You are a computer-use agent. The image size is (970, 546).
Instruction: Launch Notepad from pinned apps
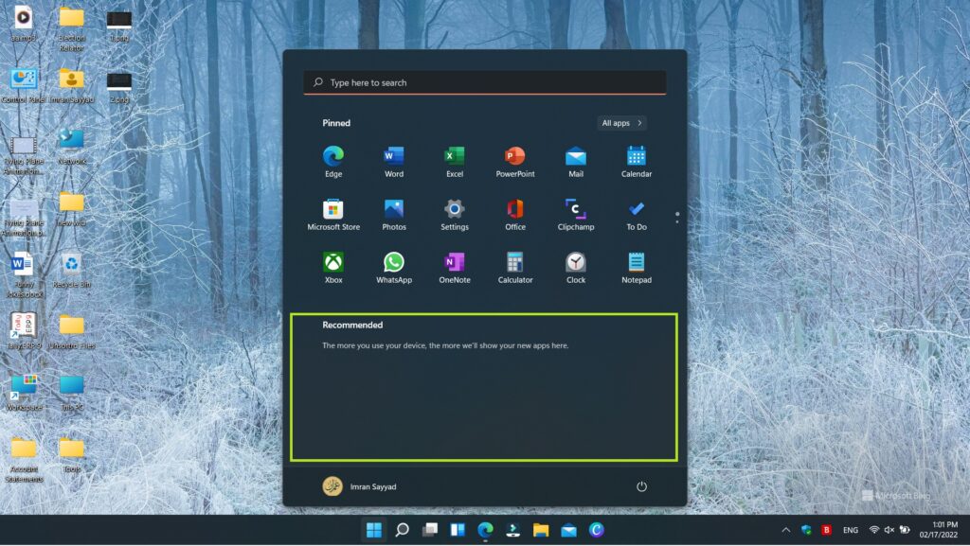pyautogui.click(x=636, y=268)
